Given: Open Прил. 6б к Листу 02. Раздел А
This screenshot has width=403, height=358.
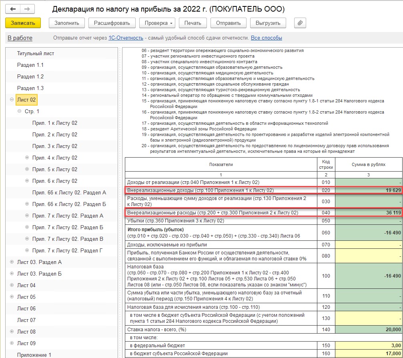Looking at the screenshot, I should point(69,193).
